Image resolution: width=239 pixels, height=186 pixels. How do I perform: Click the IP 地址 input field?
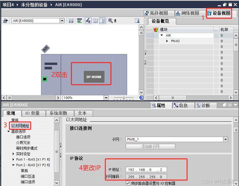pos(146,169)
